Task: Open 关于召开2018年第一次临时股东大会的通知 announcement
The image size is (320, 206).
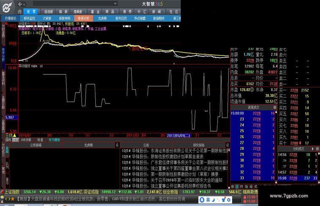Action: (x=187, y=180)
